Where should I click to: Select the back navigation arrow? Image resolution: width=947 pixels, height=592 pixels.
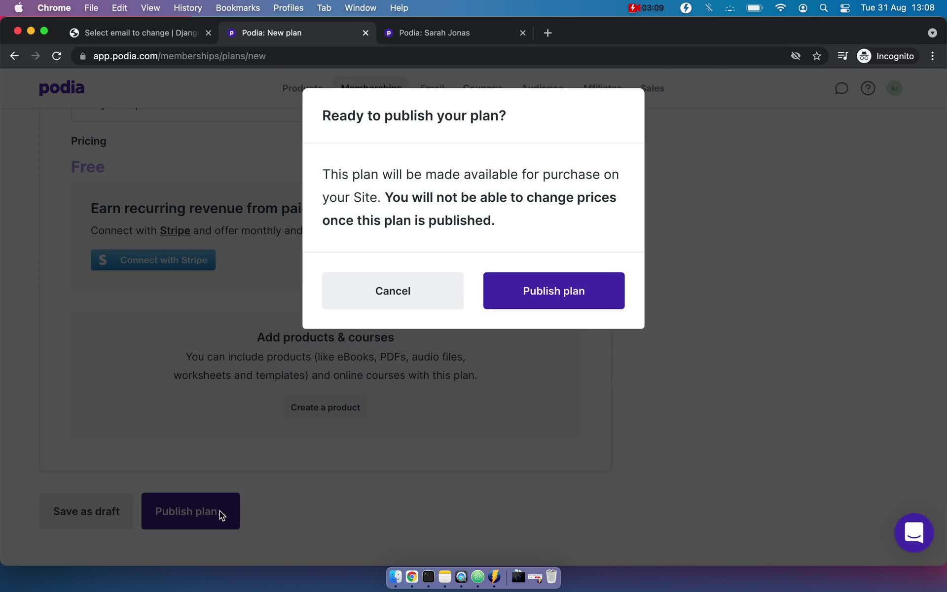coord(14,56)
